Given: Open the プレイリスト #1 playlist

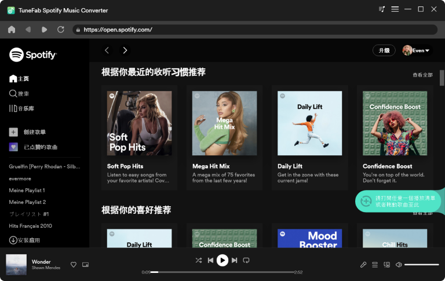Looking at the screenshot, I should [28, 214].
